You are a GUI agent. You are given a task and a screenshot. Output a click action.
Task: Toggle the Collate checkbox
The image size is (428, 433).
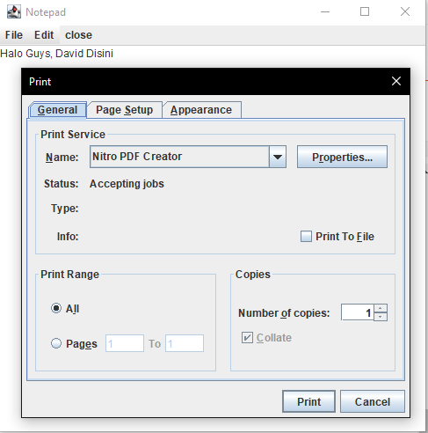[247, 338]
